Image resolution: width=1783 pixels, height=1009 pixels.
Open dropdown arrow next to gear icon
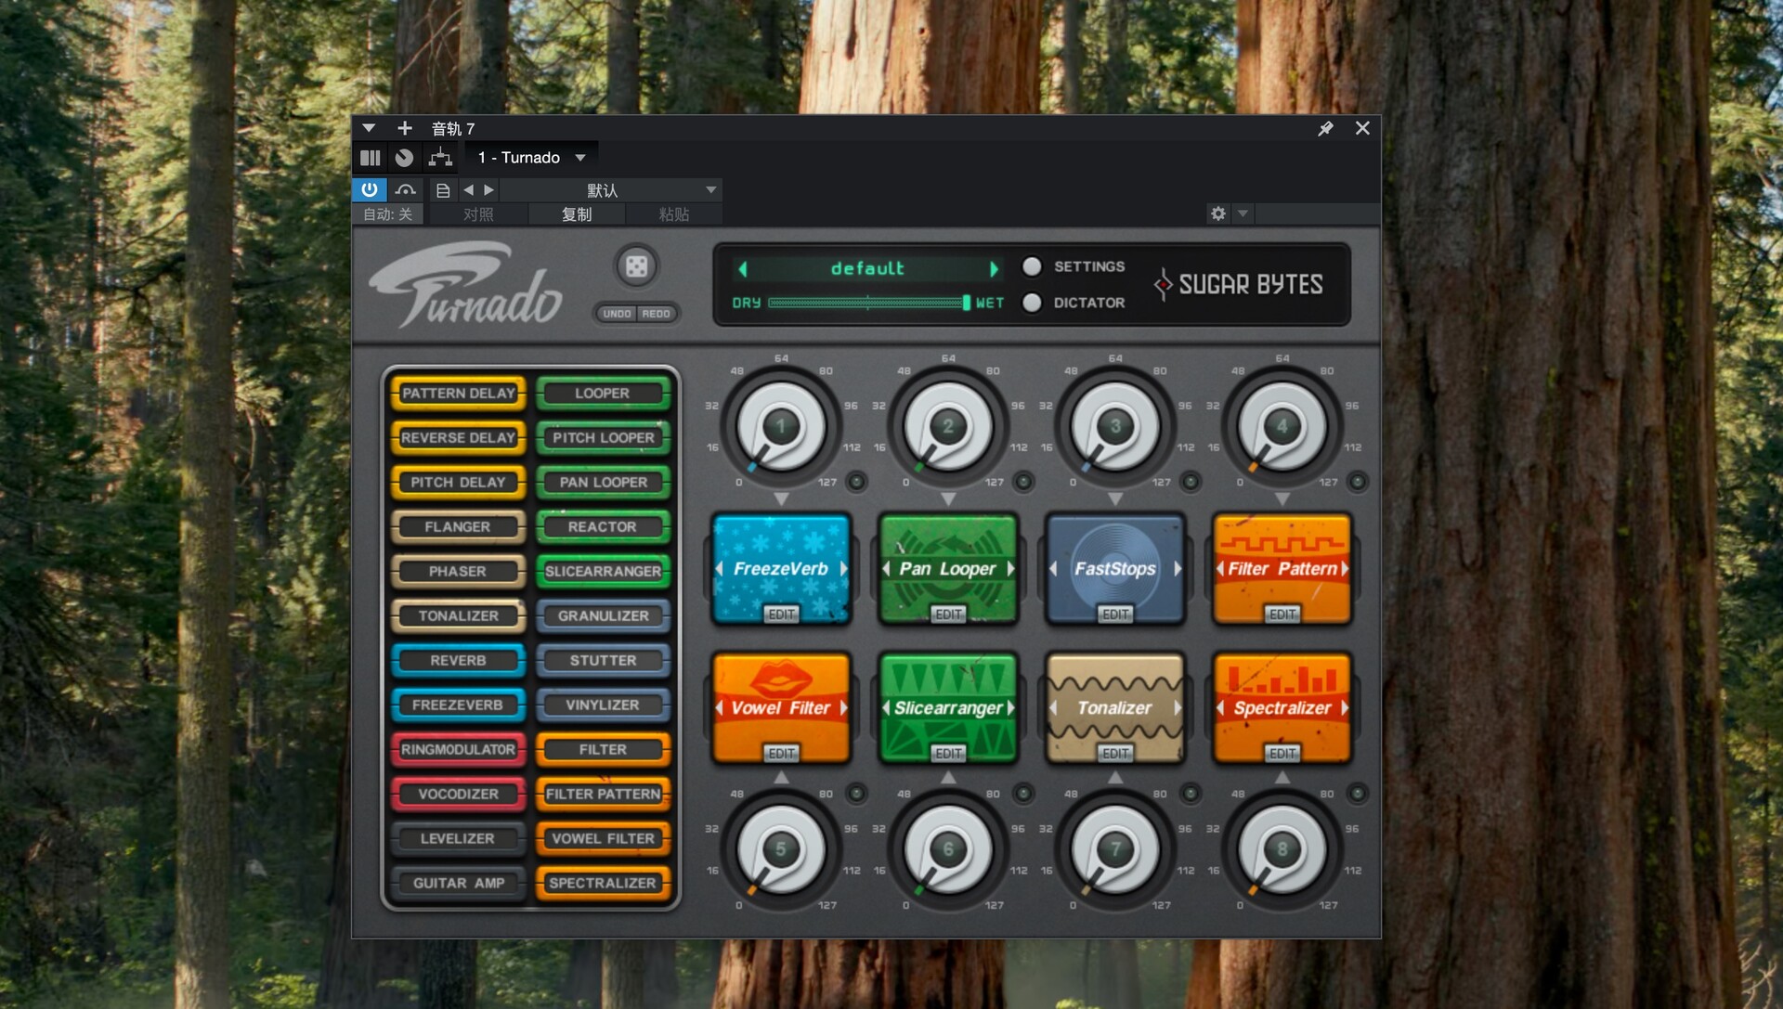point(1243,213)
